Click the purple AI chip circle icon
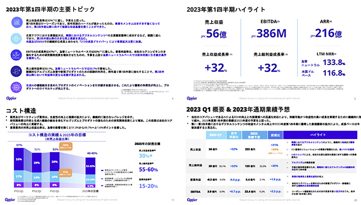The height and width of the screenshot is (205, 361). (x=17, y=87)
